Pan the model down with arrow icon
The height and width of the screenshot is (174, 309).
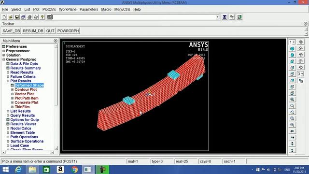point(292,150)
